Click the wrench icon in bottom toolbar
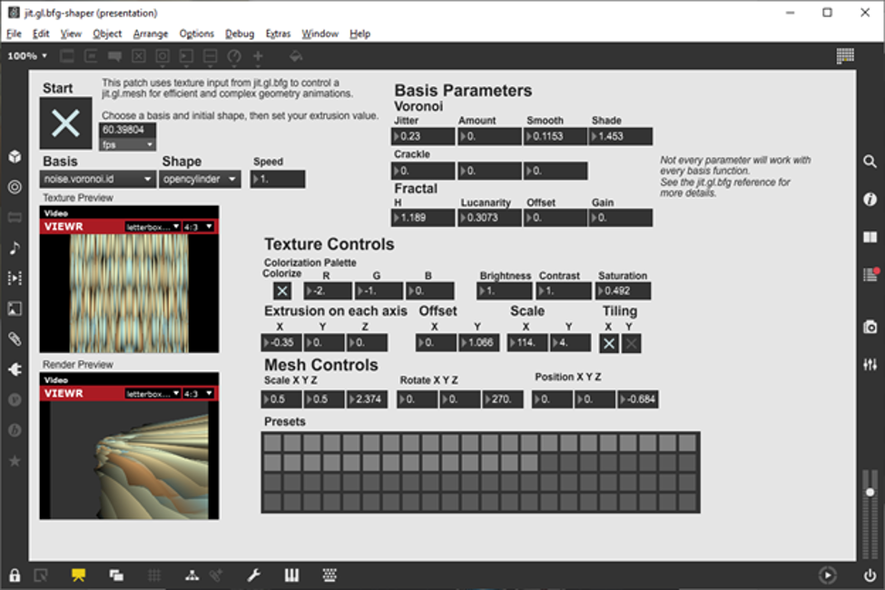The height and width of the screenshot is (590, 885). (x=254, y=575)
